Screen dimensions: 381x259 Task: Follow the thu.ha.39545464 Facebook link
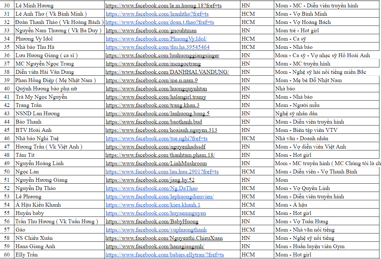point(158,47)
